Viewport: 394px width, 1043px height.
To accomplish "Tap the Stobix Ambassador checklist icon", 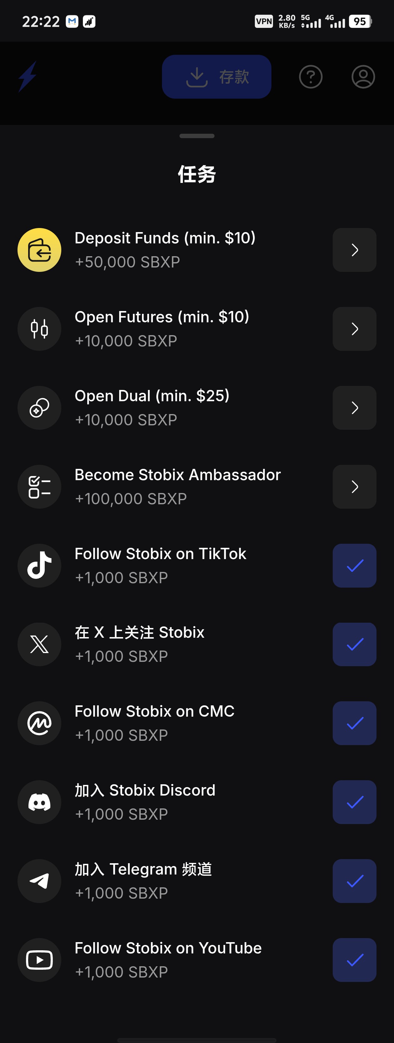I will [39, 487].
